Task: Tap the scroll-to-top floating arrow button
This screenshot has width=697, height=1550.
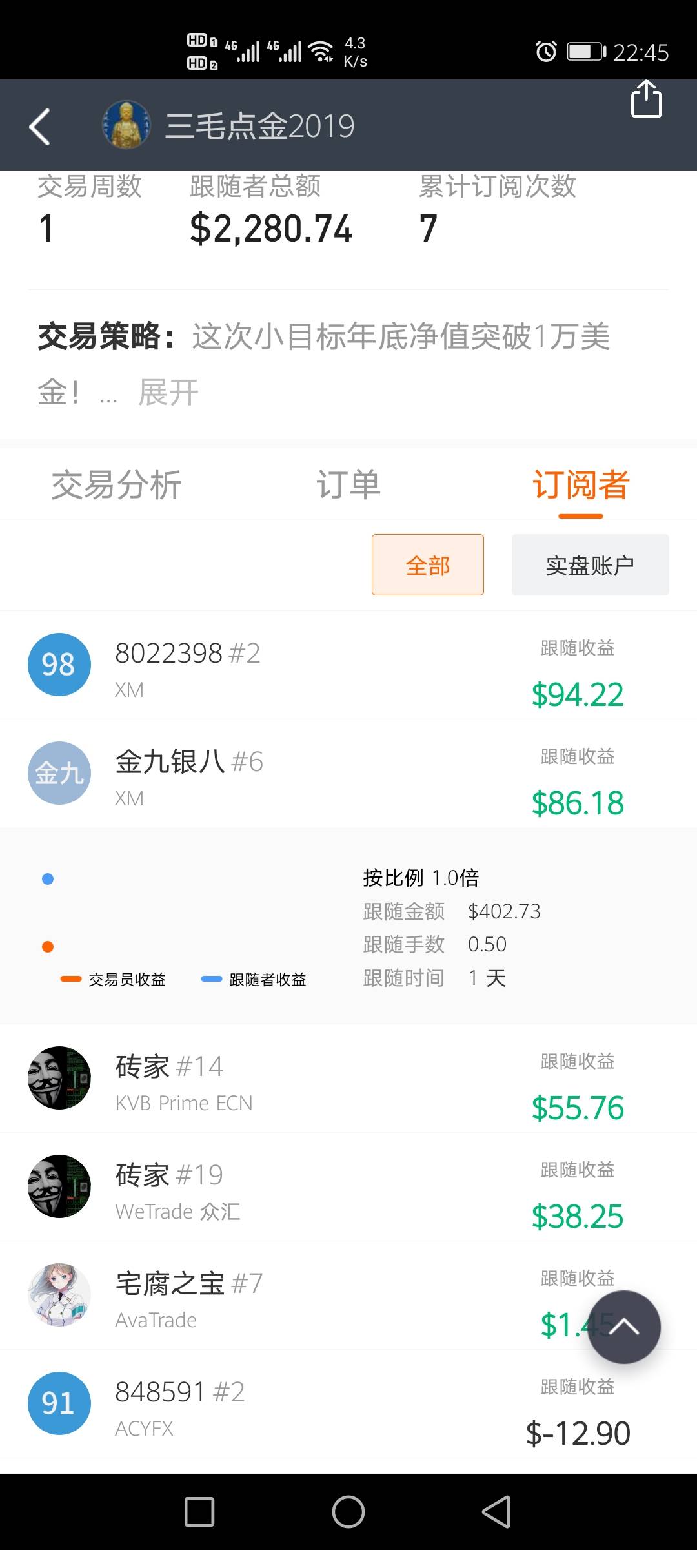Action: [623, 1327]
